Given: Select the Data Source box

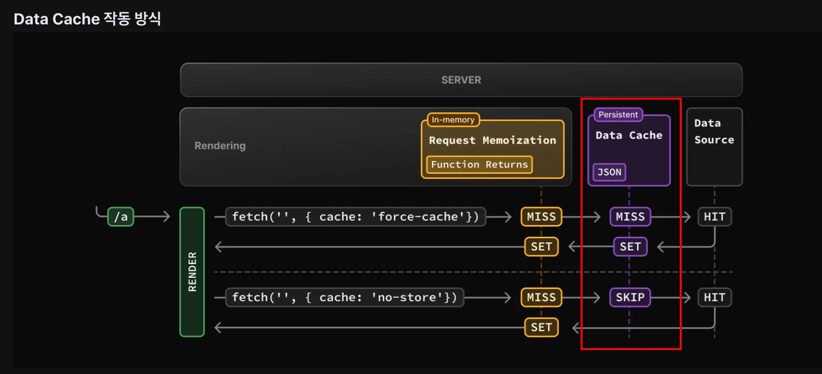Looking at the screenshot, I should pyautogui.click(x=714, y=146).
